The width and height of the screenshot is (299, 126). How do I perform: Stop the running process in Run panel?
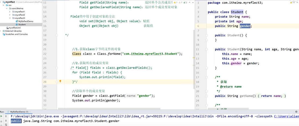click(2, 121)
